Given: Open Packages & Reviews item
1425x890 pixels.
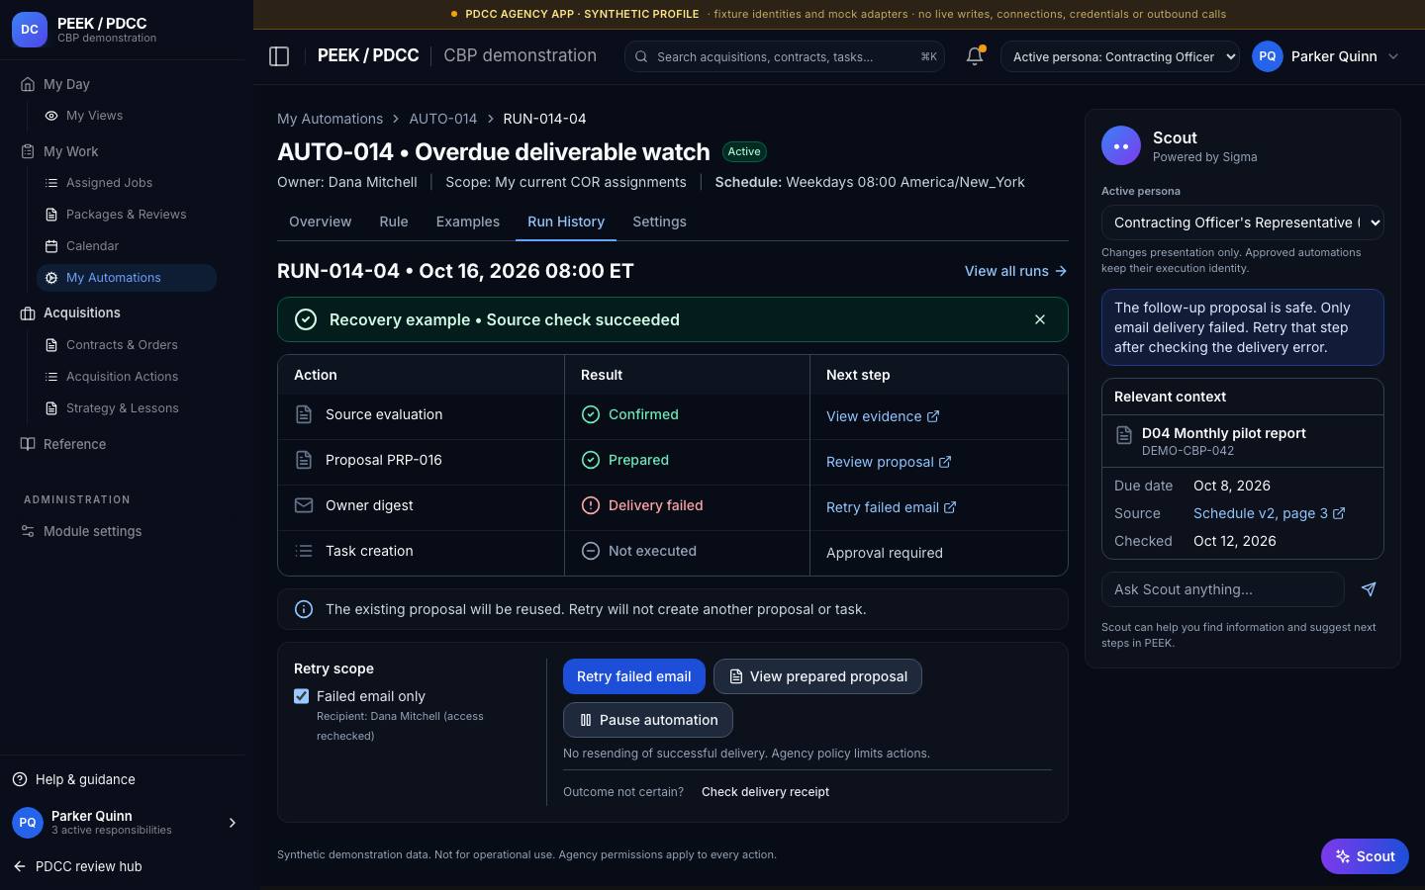Looking at the screenshot, I should tap(126, 215).
